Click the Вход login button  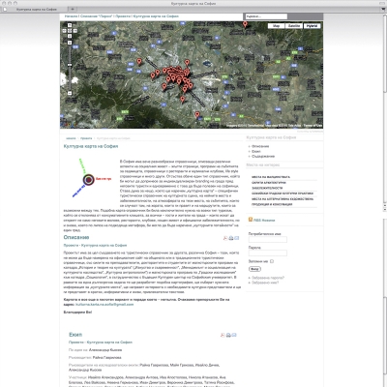(254, 269)
